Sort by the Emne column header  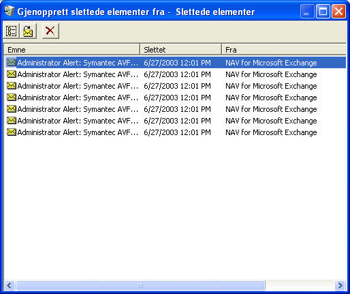click(72, 50)
